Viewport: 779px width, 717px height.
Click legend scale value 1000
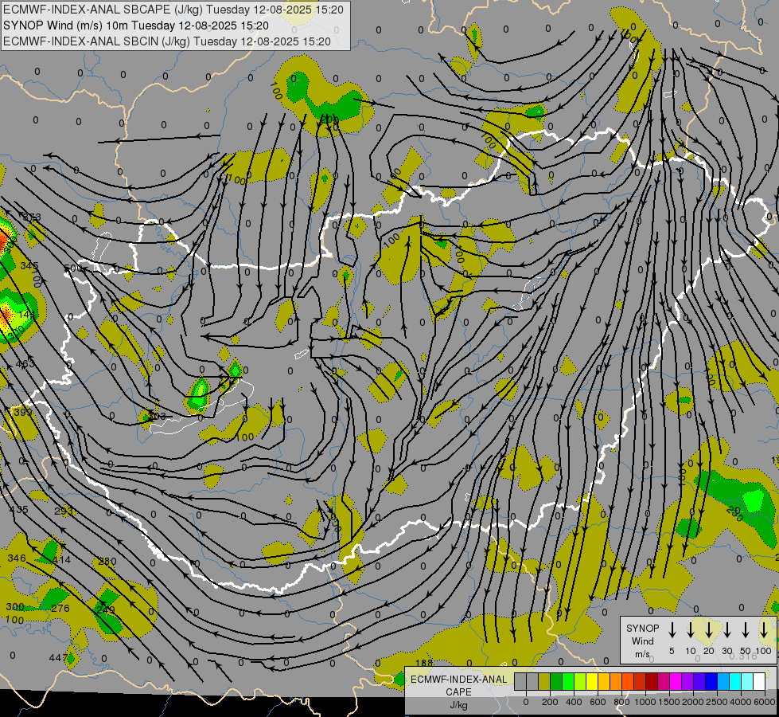point(645,702)
